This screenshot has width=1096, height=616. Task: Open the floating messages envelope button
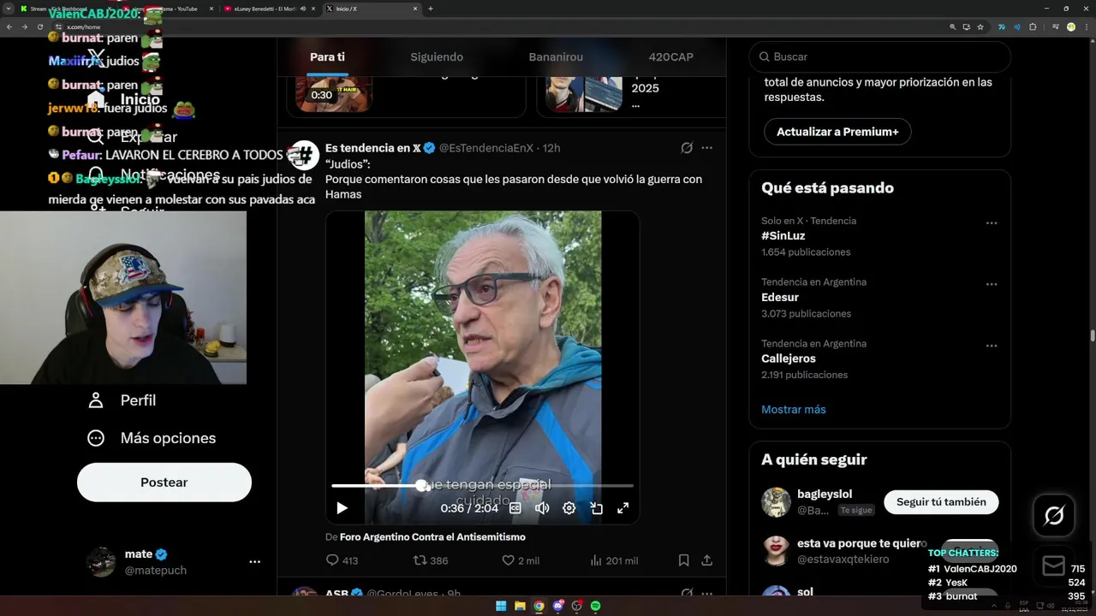(1054, 566)
